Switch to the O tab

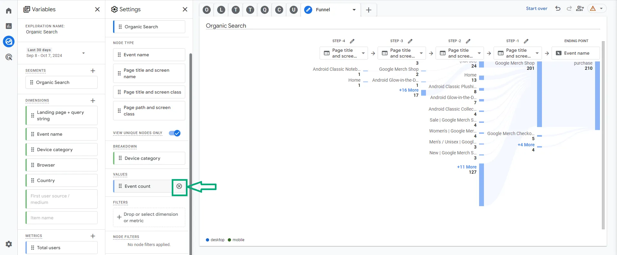coord(207,10)
